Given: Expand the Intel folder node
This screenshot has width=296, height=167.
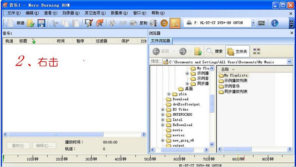Looking at the screenshot, I should click(x=163, y=120).
